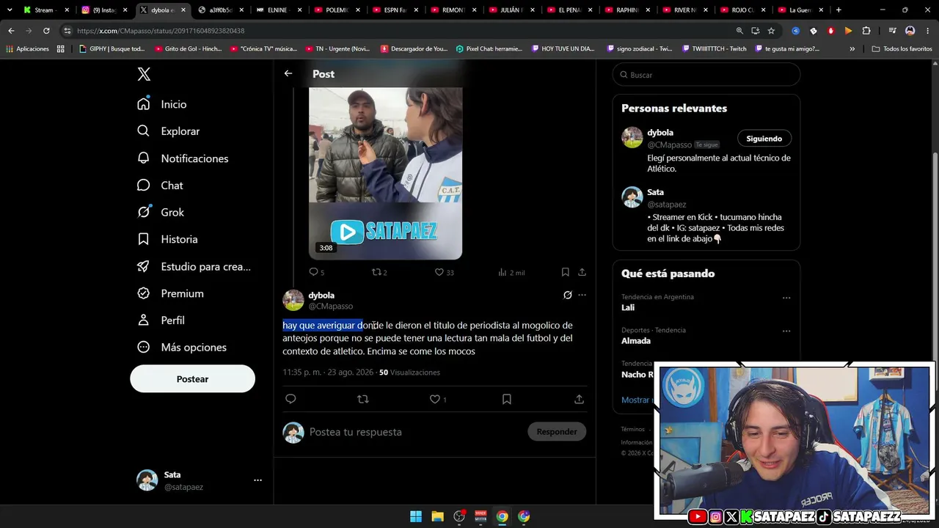This screenshot has width=939, height=528.
Task: Switch to the ELNINE browser tab
Action: click(279, 10)
